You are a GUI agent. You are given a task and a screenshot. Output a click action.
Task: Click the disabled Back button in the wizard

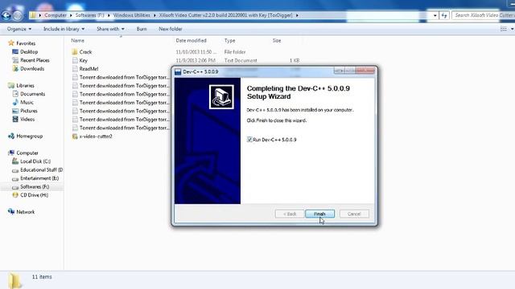point(290,214)
